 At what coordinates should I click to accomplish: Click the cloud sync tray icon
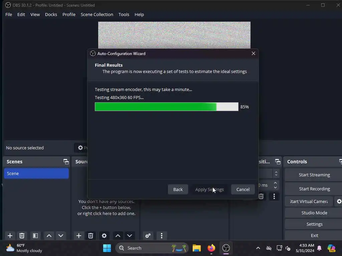click(269, 248)
